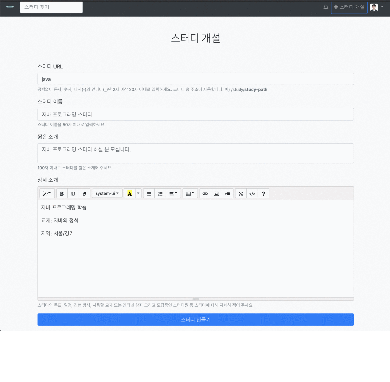Insert an image into the description

point(216,193)
